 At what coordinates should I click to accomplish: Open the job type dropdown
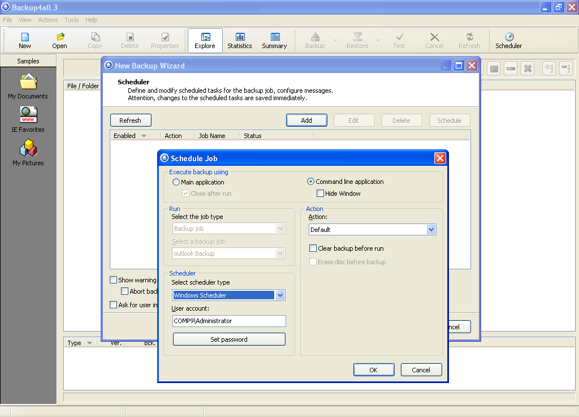280,229
